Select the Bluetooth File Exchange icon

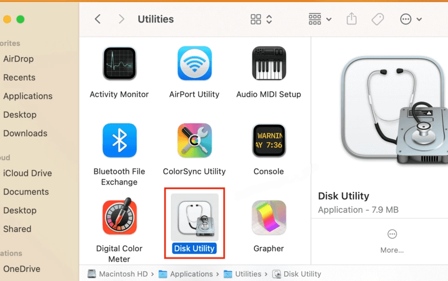119,140
